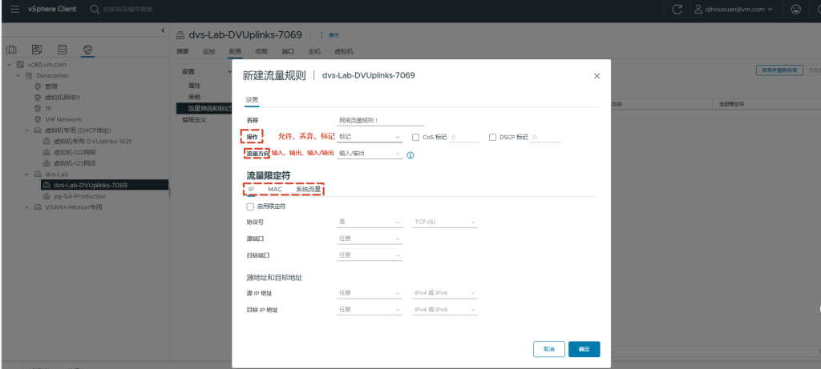The height and width of the screenshot is (369, 821).
Task: Open 策略 in the settings sidebar
Action: [194, 97]
